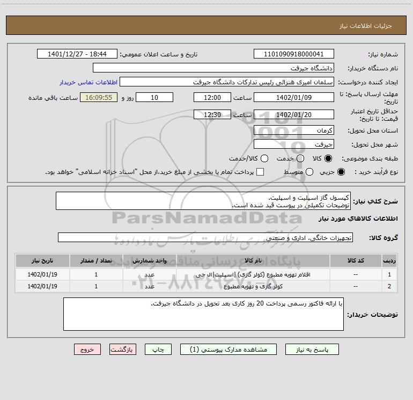Screen dimensions: 413x400
Task: Click the goods group field تجهیزات خانگی
Action: click(205, 237)
